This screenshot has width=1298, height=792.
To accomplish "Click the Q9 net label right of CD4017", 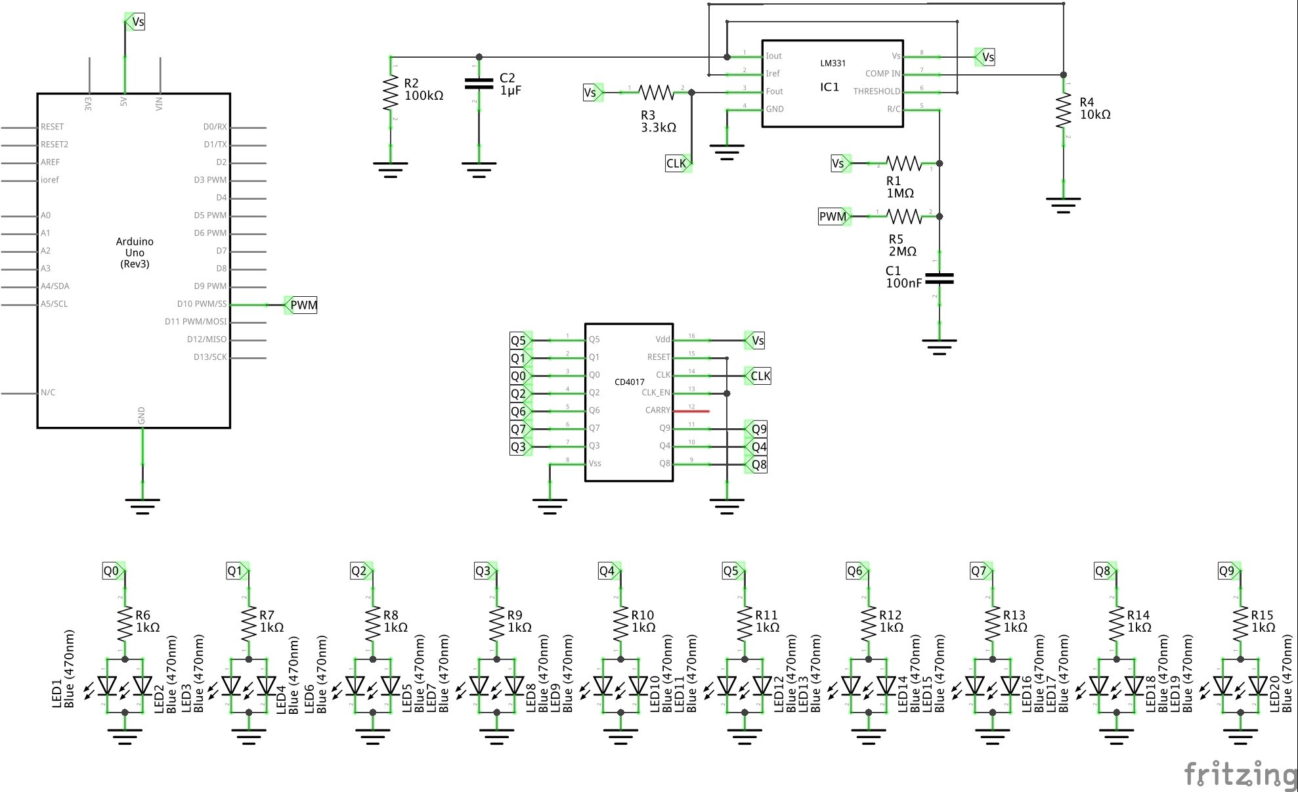I will pos(756,429).
